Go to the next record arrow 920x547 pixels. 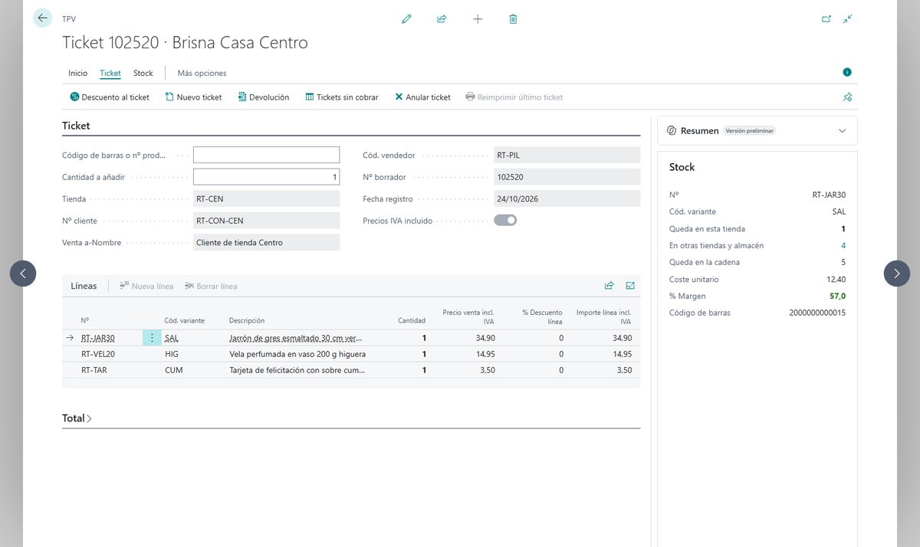tap(897, 273)
